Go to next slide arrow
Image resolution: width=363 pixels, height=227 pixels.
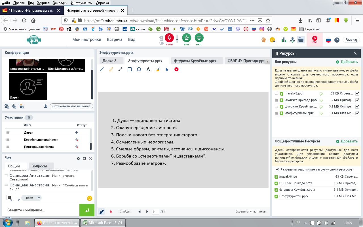coord(147,211)
